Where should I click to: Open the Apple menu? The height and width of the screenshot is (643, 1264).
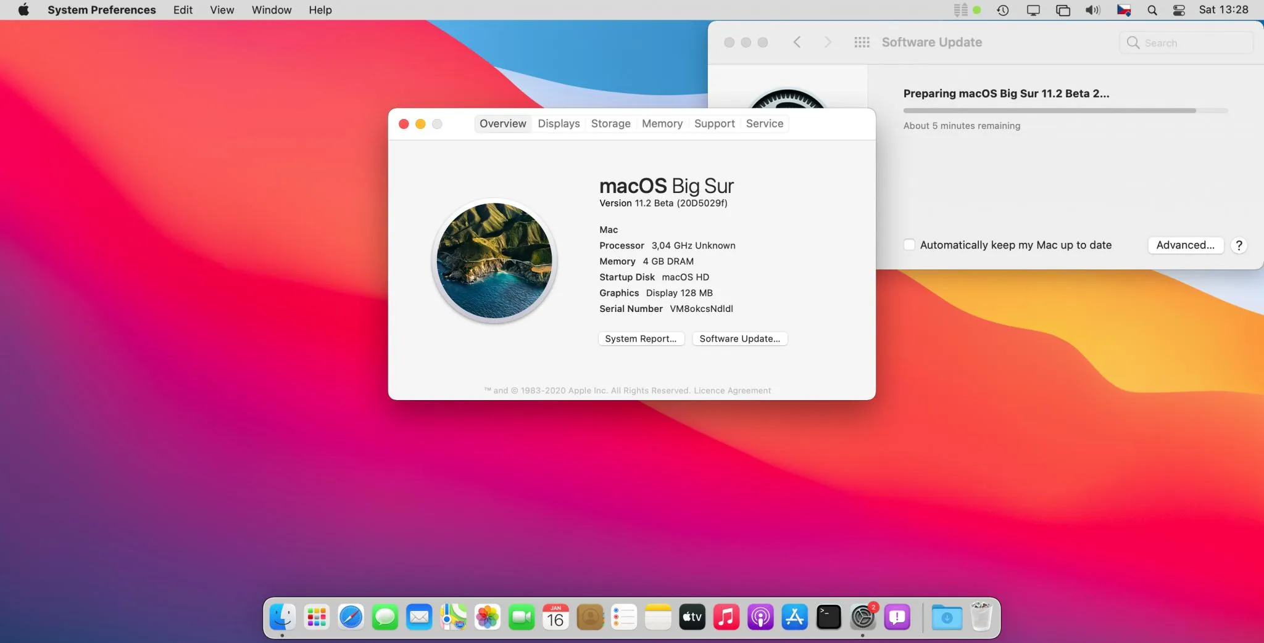pyautogui.click(x=23, y=10)
